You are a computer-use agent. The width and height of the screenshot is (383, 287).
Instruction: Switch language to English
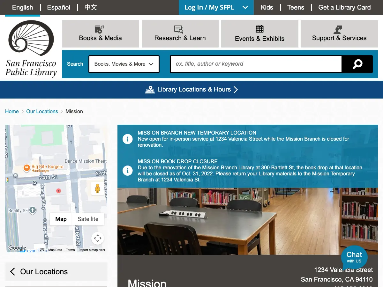click(22, 7)
